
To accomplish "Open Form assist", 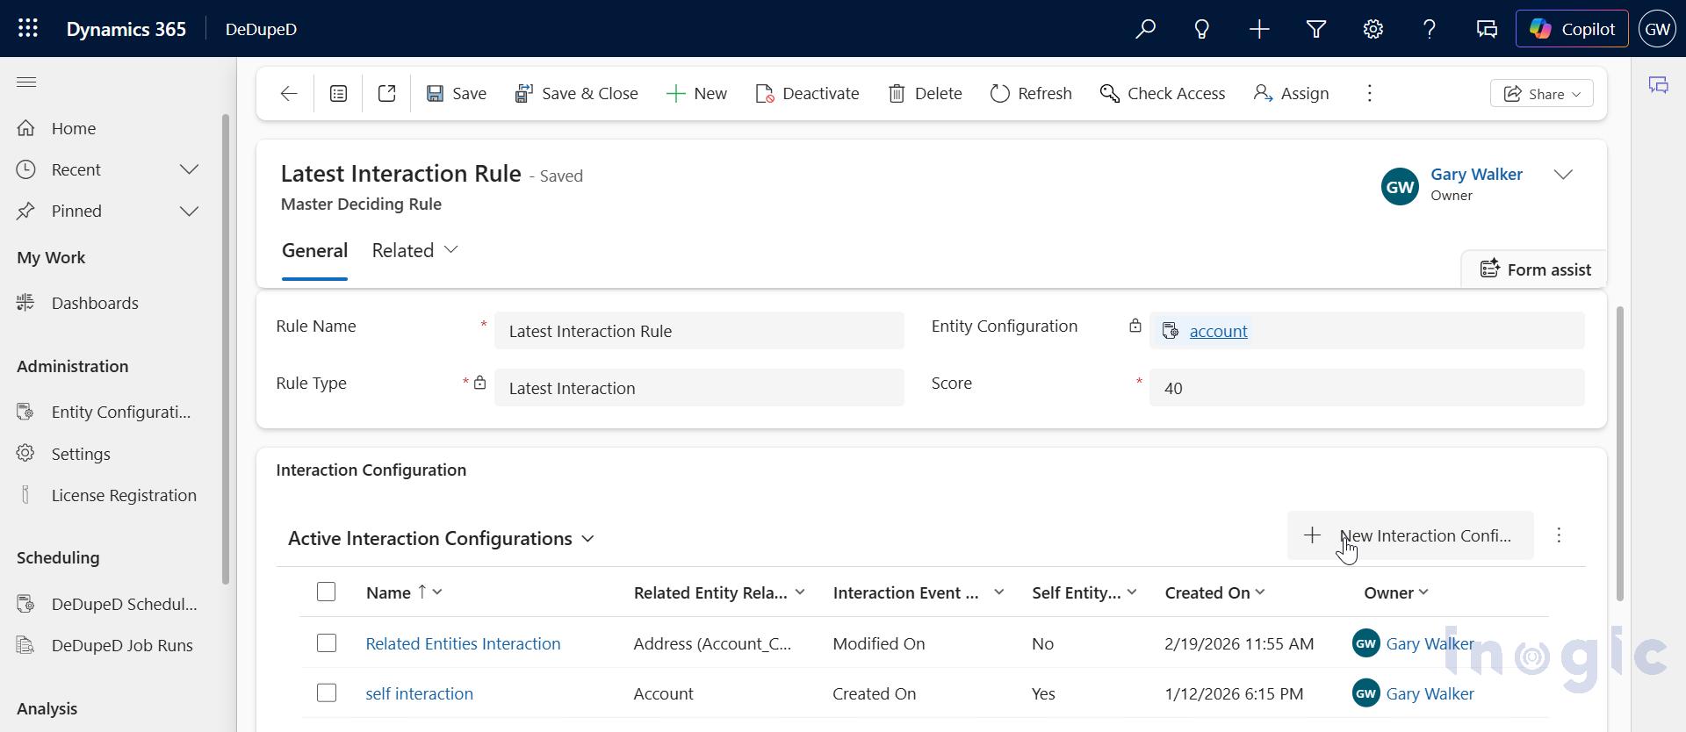I will [x=1535, y=269].
